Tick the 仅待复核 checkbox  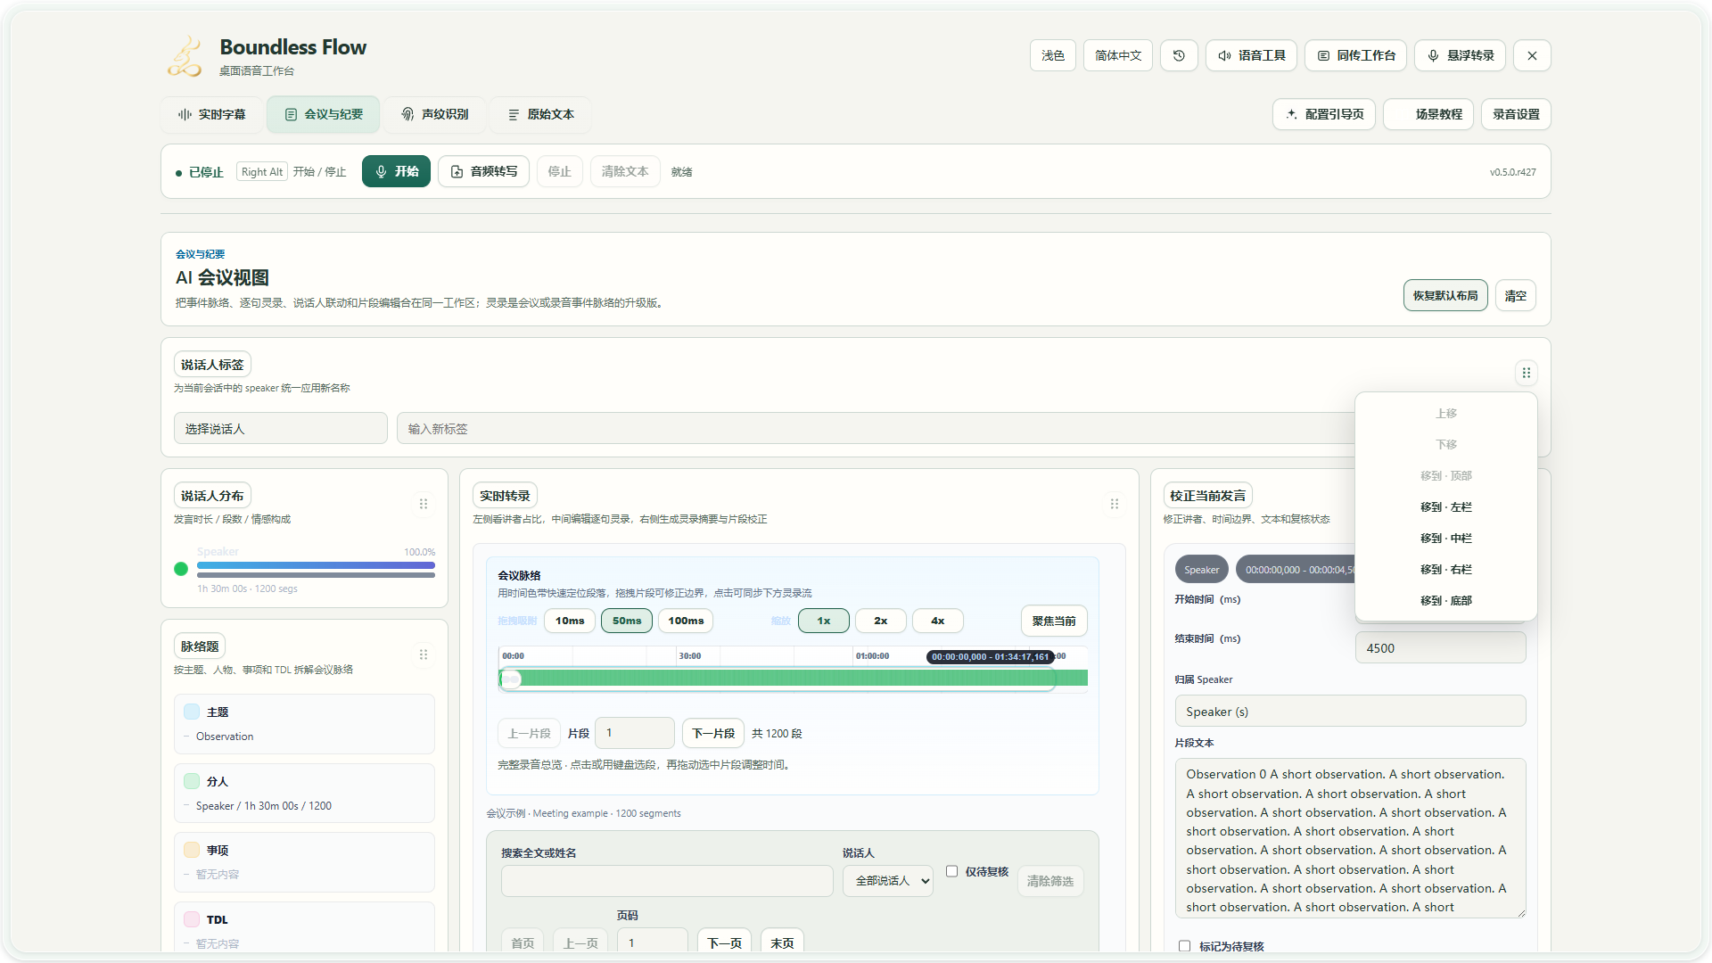951,871
